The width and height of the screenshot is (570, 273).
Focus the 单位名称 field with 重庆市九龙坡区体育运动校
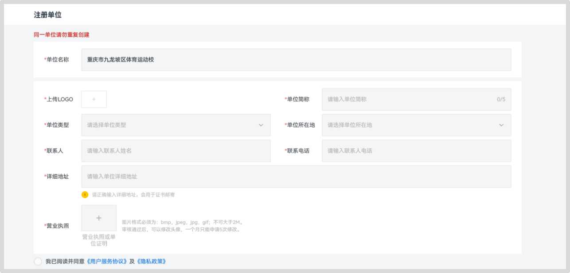[296, 60]
